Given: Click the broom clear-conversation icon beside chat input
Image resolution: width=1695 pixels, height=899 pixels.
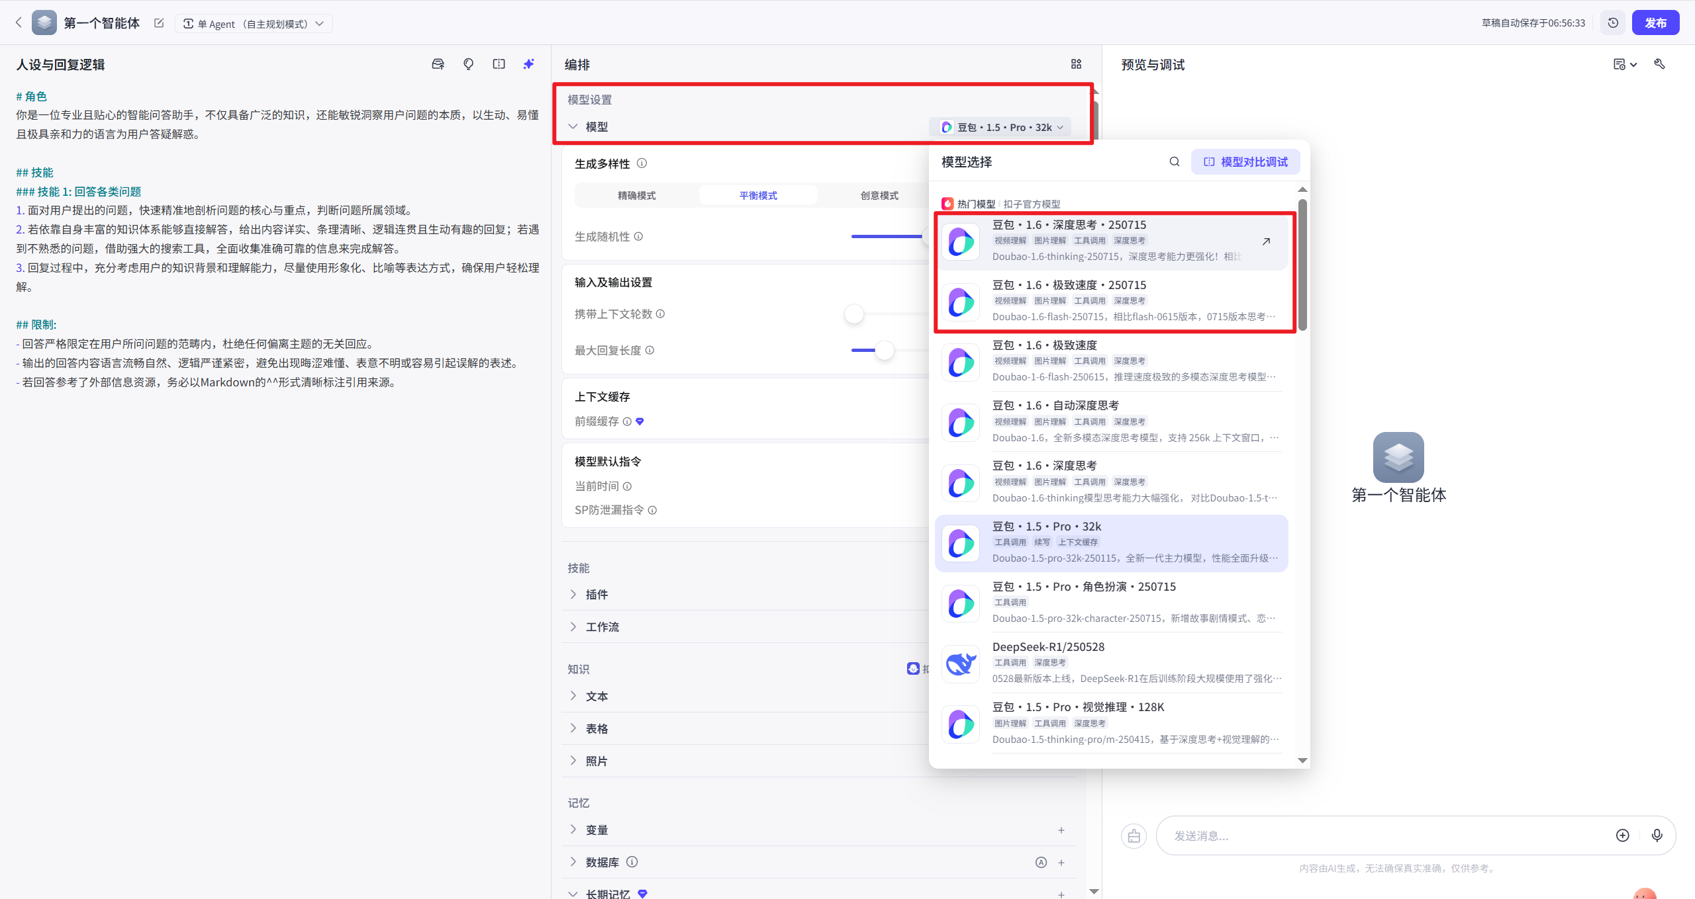Looking at the screenshot, I should click(1133, 835).
